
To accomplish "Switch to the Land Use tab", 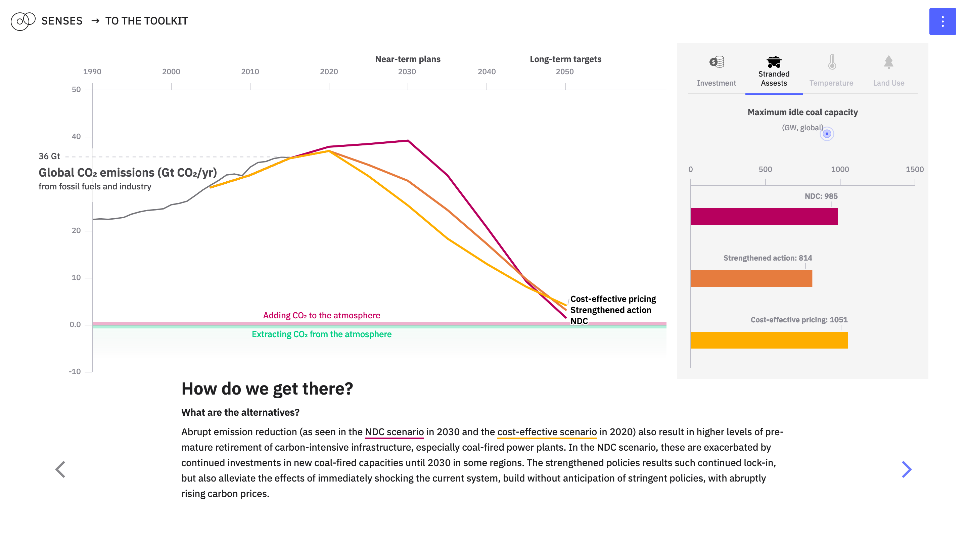I will [x=888, y=83].
